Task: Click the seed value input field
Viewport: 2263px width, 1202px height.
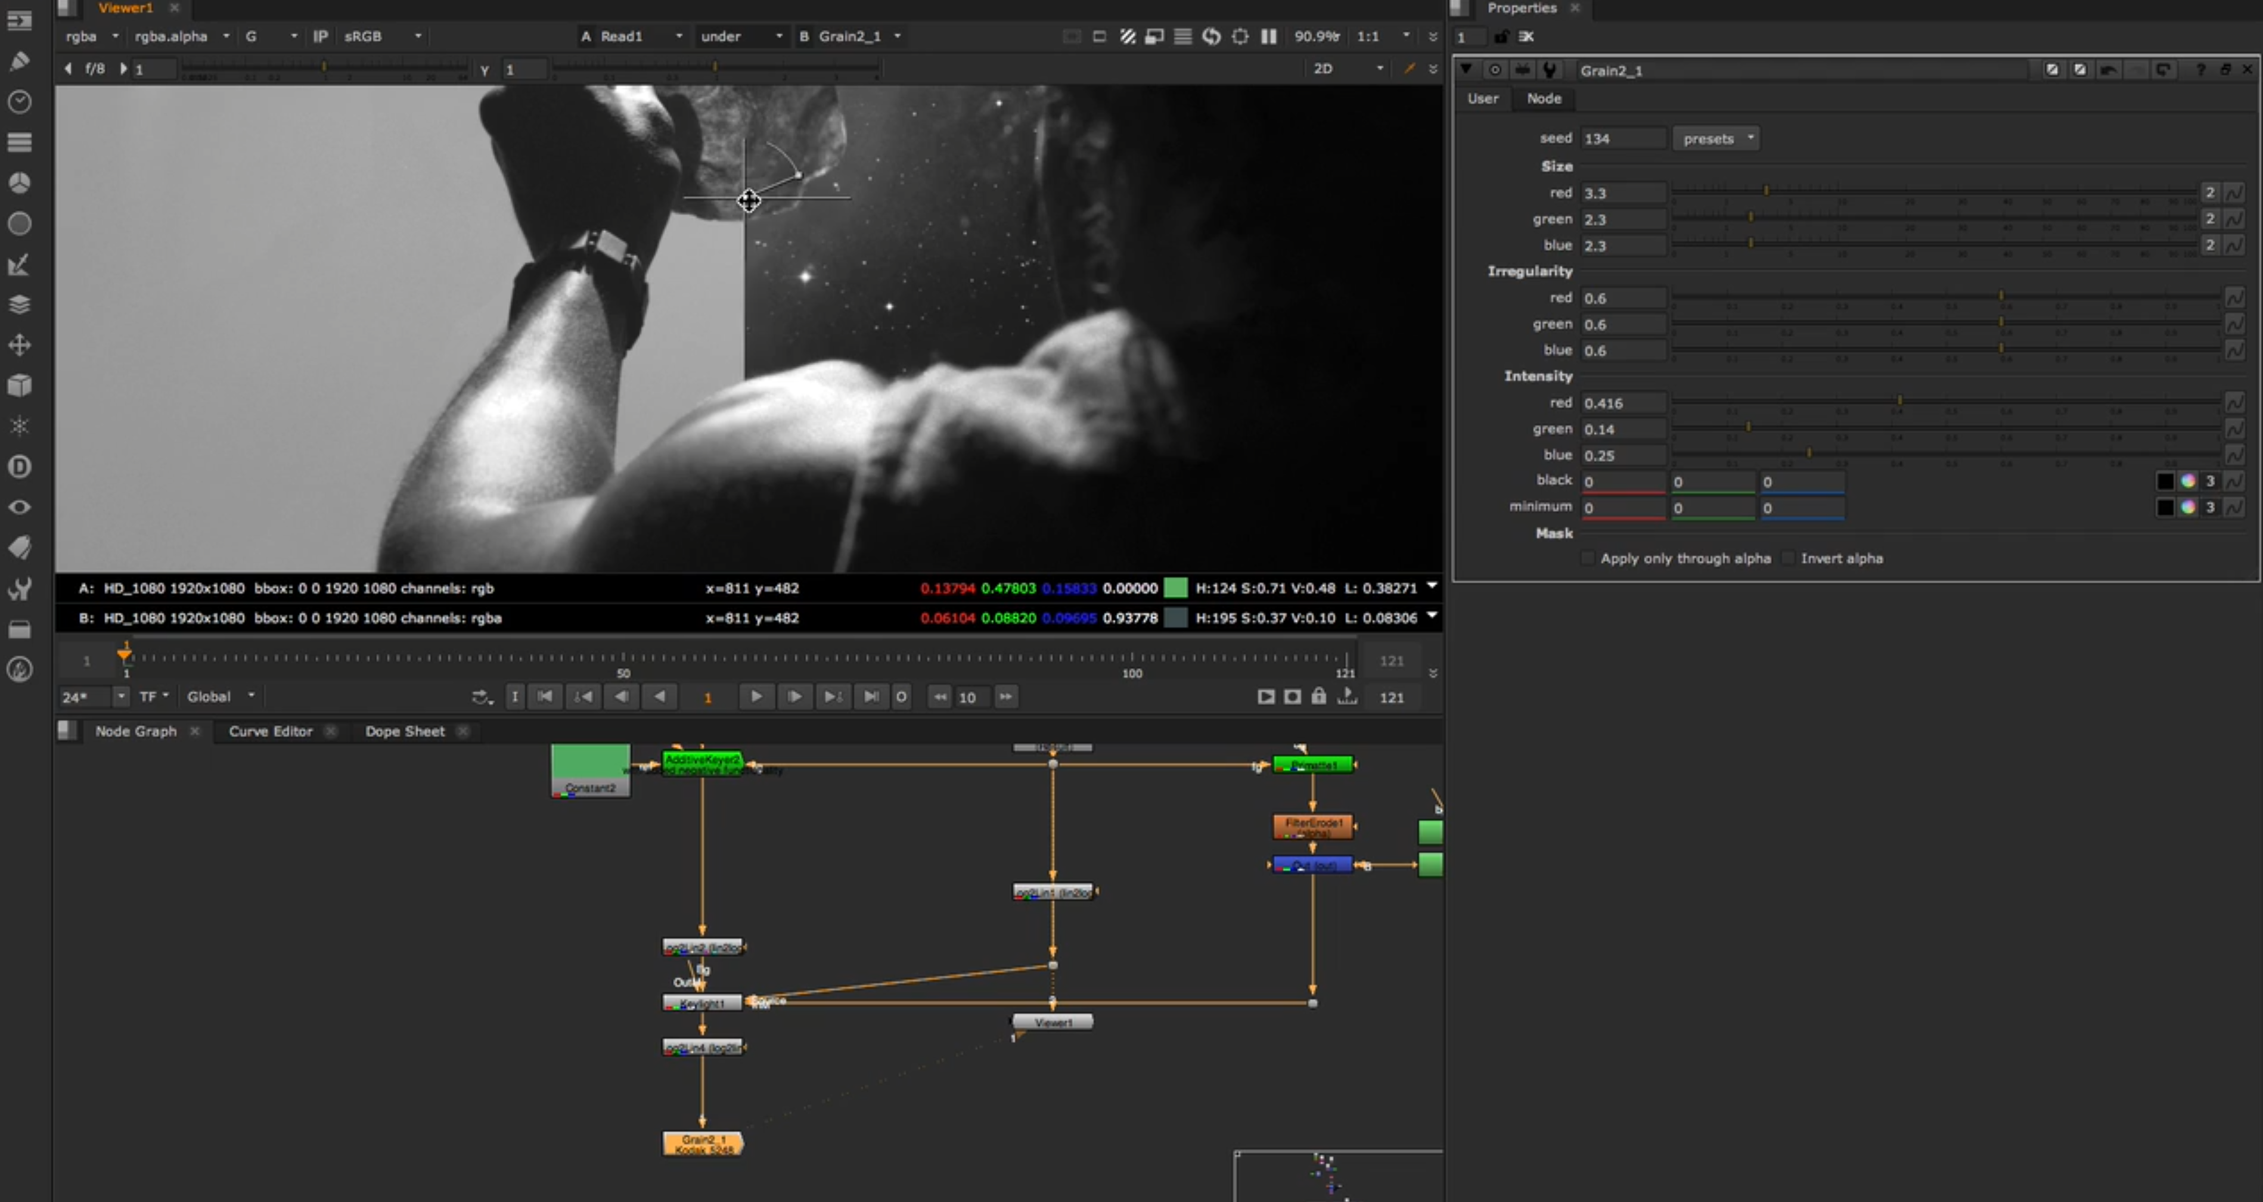Action: click(x=1622, y=139)
